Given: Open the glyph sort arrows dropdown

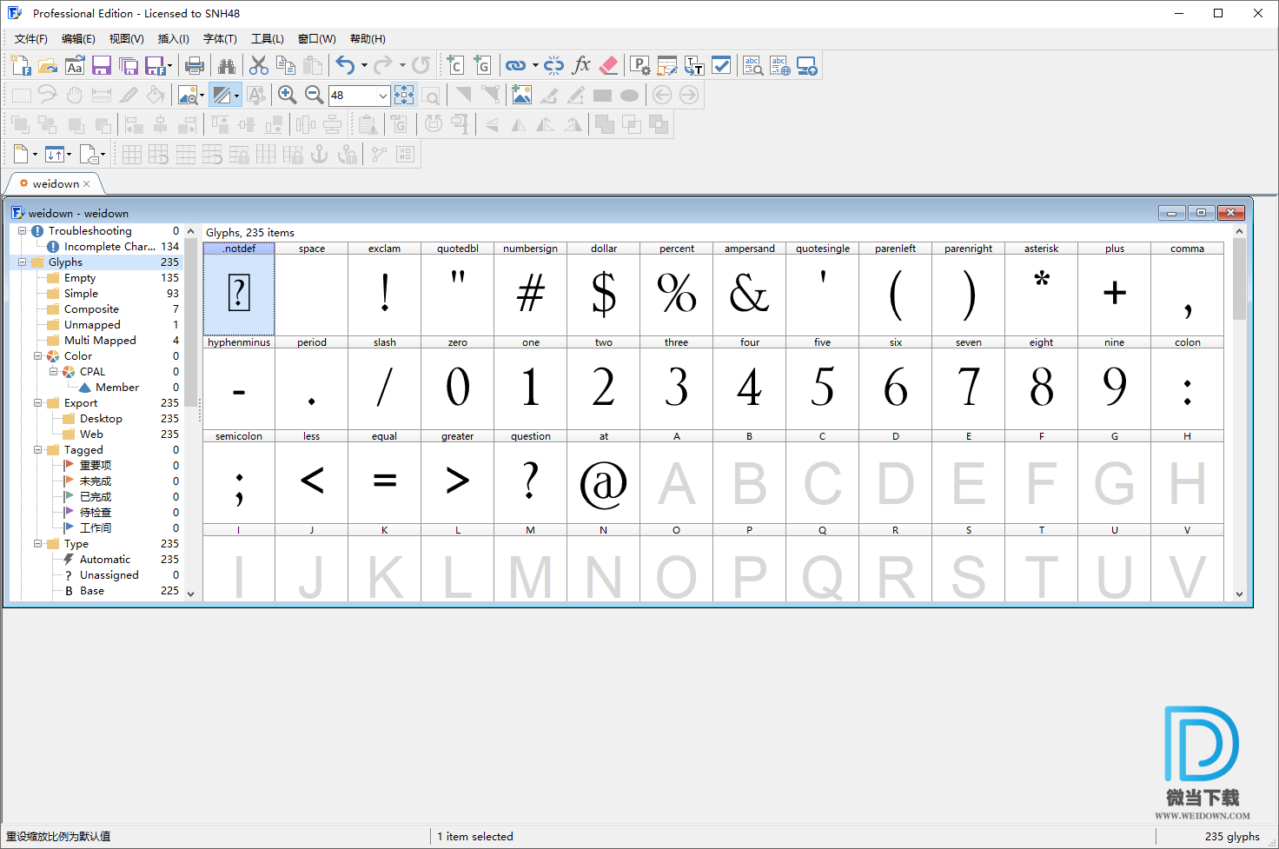Looking at the screenshot, I should point(69,155).
